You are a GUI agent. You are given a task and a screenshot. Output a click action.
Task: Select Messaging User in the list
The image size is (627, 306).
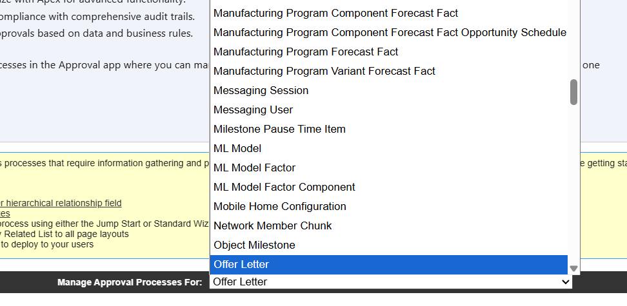tap(253, 110)
